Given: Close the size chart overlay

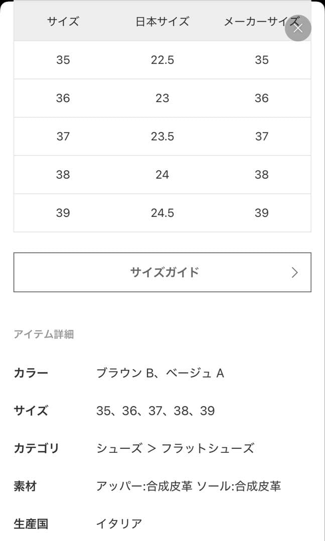Looking at the screenshot, I should (298, 28).
